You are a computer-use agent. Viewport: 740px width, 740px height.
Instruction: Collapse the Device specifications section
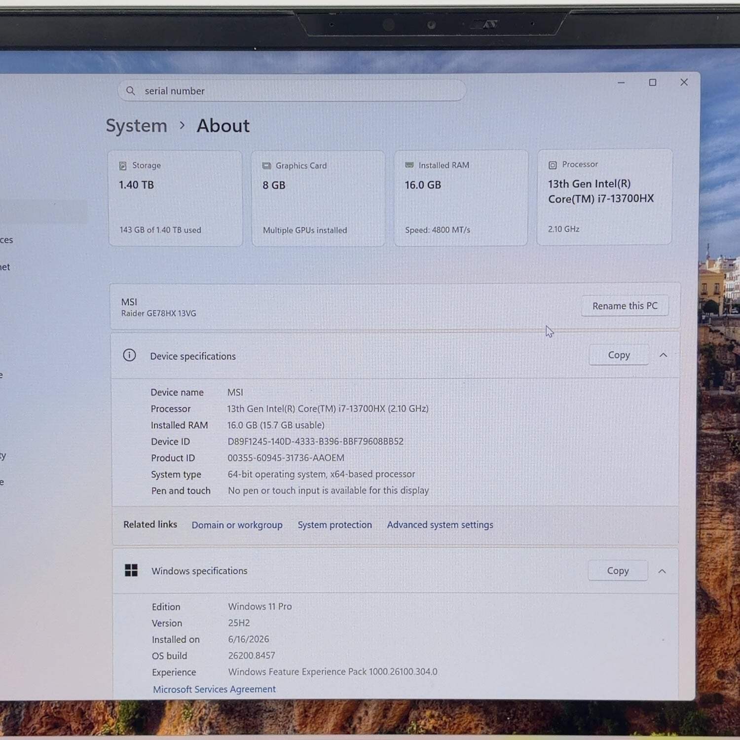tap(663, 355)
